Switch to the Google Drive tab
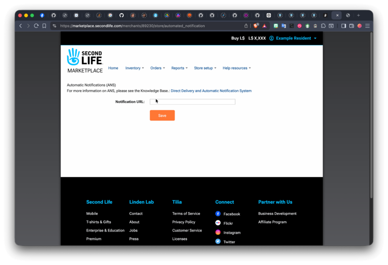 pos(167,16)
